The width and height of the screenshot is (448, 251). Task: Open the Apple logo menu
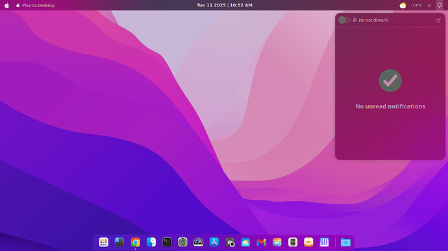click(x=6, y=5)
